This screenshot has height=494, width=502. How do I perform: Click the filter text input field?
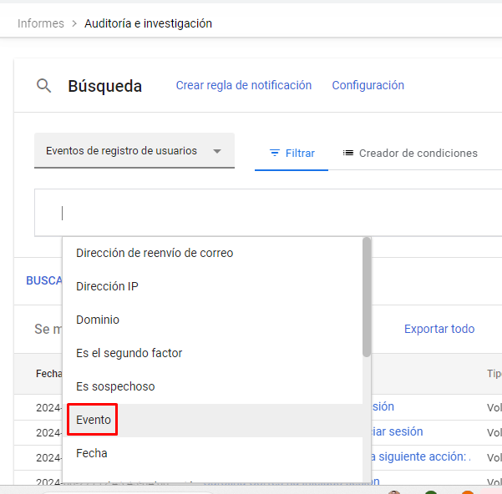tap(268, 213)
